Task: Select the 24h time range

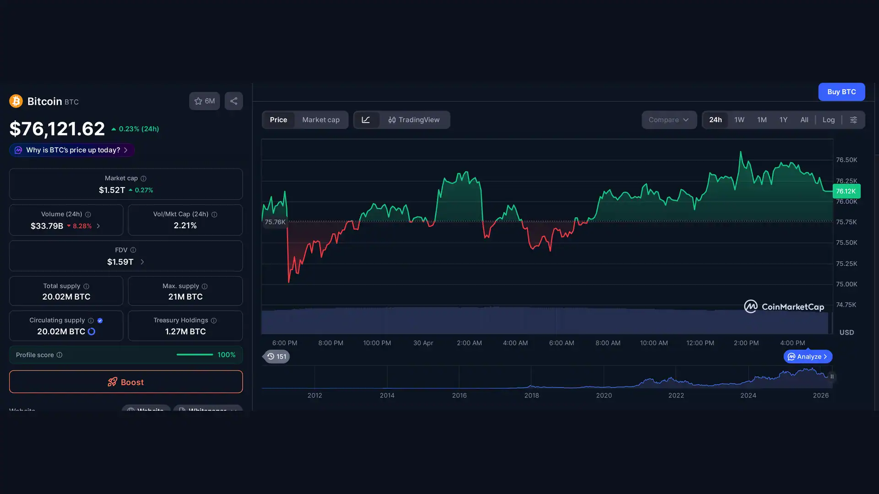Action: click(716, 120)
